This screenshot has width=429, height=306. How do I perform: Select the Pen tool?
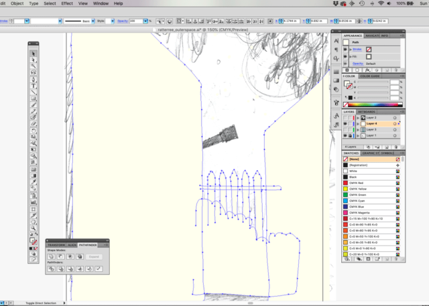click(34, 79)
